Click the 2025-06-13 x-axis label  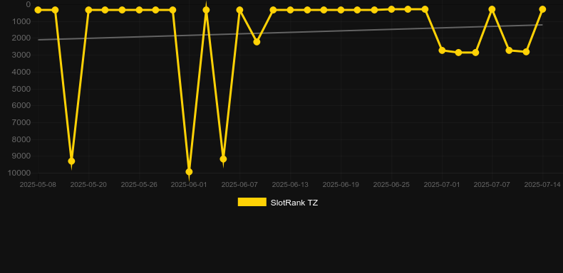pos(290,185)
